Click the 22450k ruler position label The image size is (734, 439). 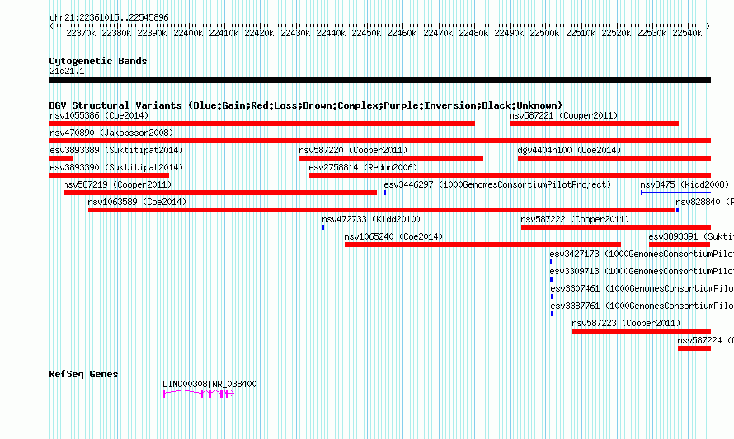tap(366, 33)
